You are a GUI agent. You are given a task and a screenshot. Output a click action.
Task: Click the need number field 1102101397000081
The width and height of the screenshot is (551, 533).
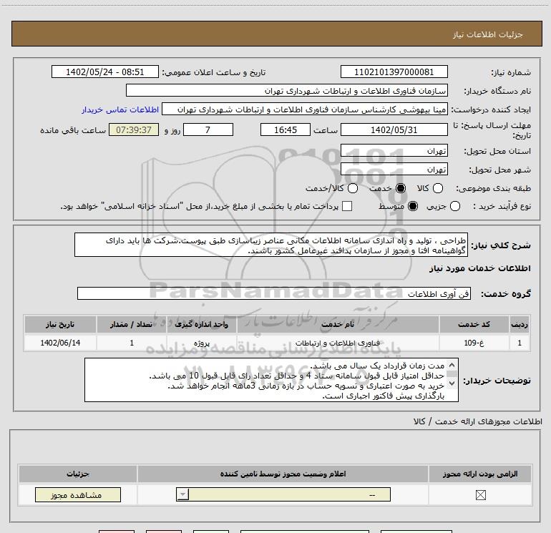(394, 72)
